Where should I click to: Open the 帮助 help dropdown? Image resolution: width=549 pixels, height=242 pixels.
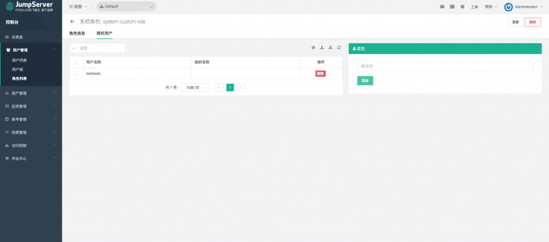click(491, 6)
